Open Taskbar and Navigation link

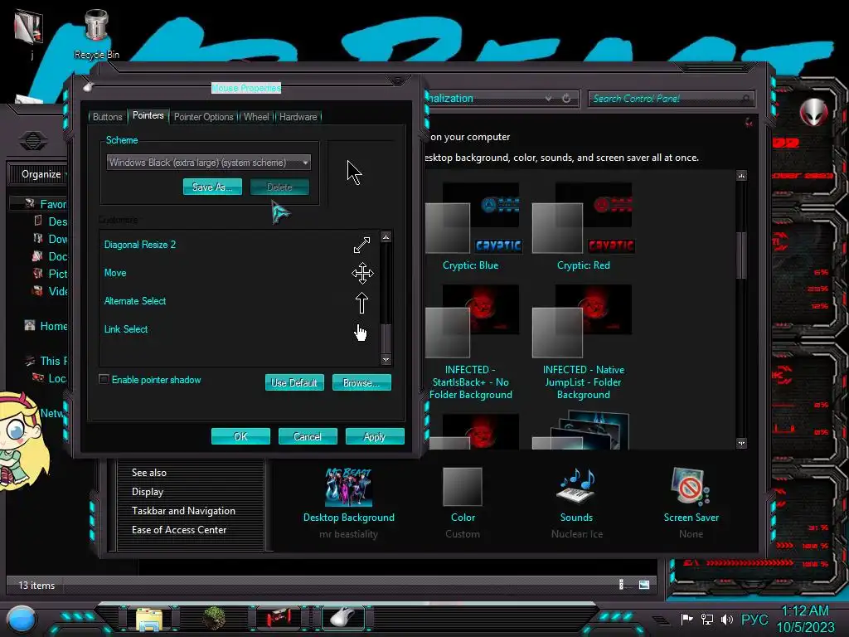coord(183,511)
